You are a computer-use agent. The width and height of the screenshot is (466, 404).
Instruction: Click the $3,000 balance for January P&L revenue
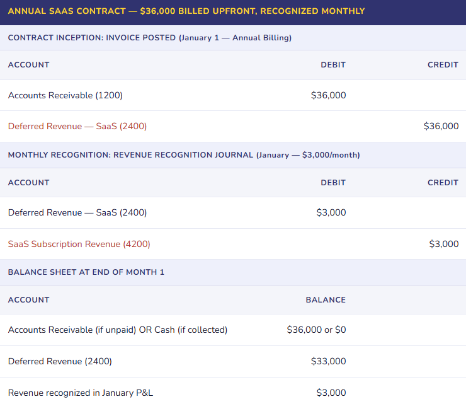[331, 393]
